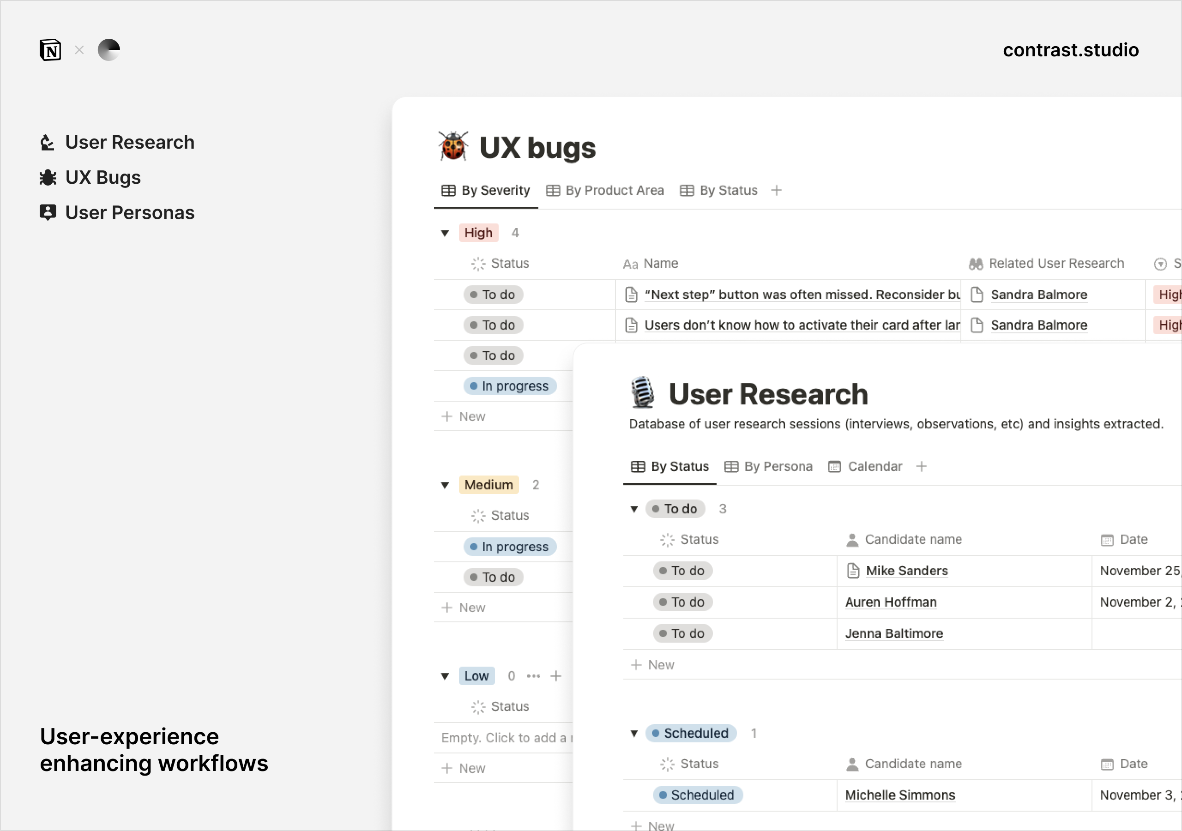Collapse the Low severity group
1182x831 pixels.
445,676
